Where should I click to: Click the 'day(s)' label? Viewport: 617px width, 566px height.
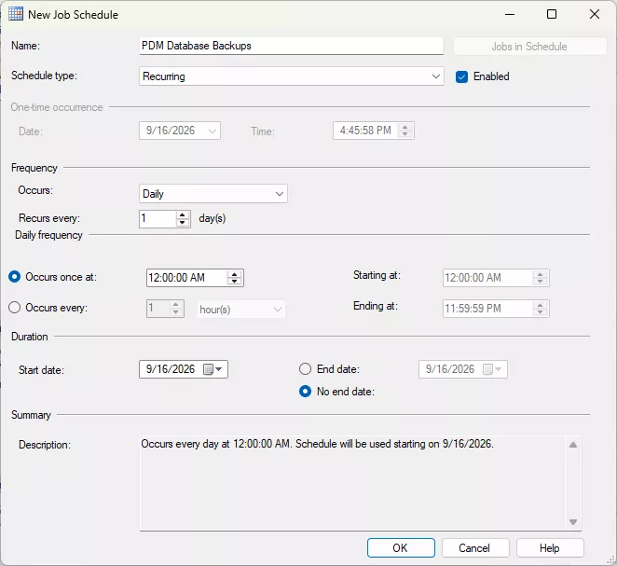[213, 218]
